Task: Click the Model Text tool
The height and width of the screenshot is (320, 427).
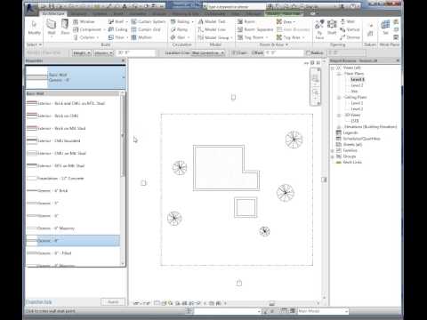Action: pos(212,21)
